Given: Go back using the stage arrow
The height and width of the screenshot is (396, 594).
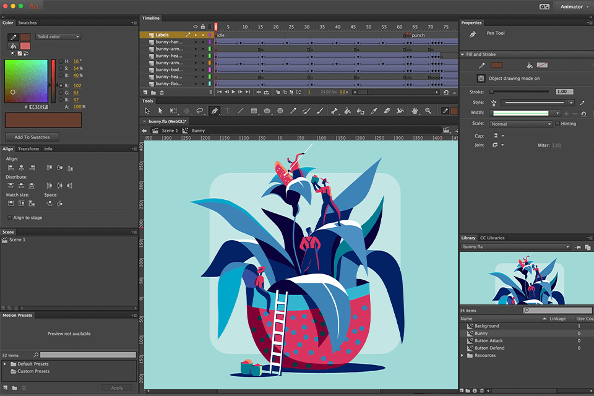Looking at the screenshot, I should click(x=144, y=131).
